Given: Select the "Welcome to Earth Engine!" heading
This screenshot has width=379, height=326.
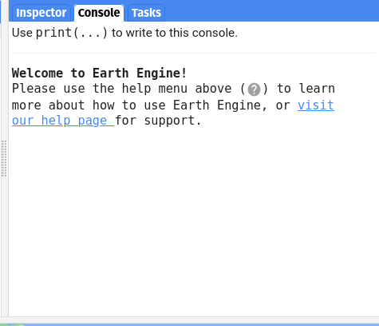Looking at the screenshot, I should pyautogui.click(x=100, y=73).
